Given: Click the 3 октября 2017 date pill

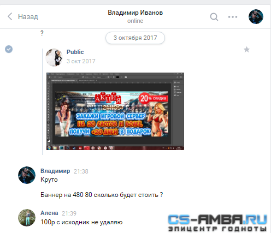Looking at the screenshot, I should click(x=135, y=38).
